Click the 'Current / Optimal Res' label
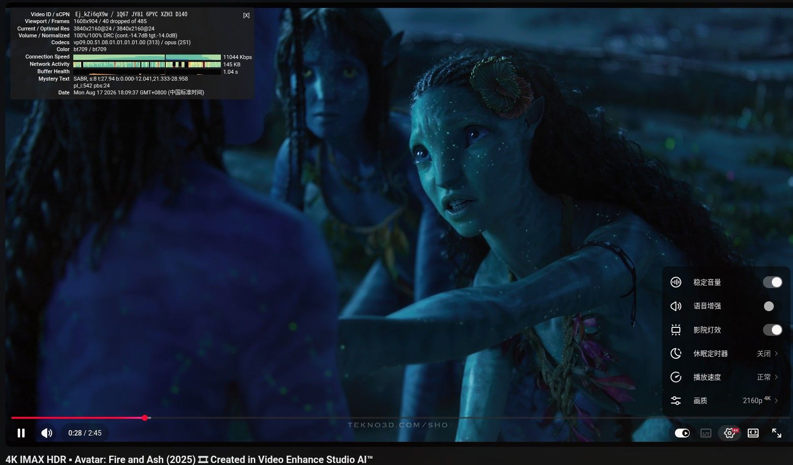 tap(43, 29)
